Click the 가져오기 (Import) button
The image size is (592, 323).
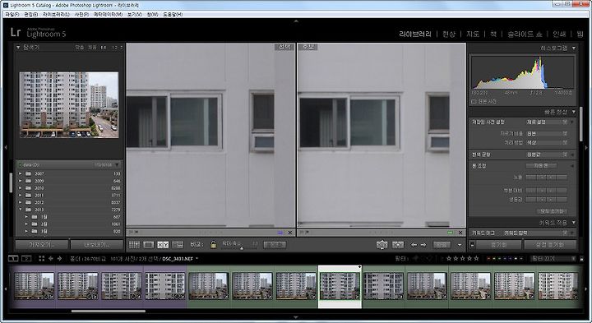coord(42,245)
